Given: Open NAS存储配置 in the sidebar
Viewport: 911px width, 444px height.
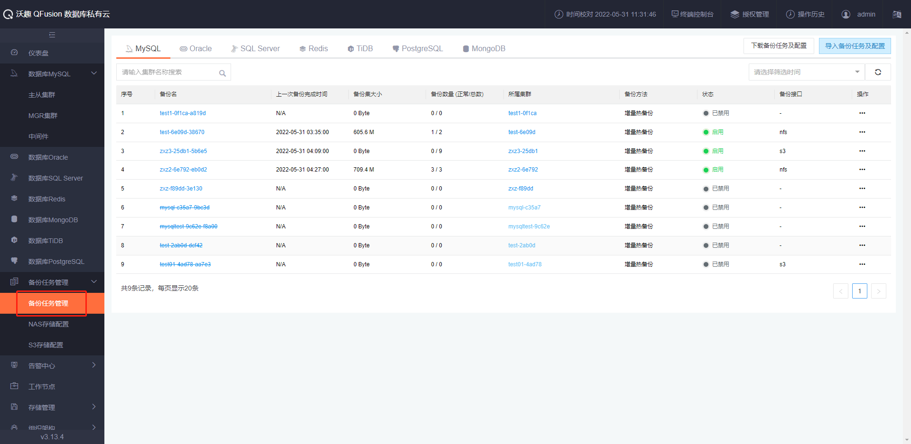Looking at the screenshot, I should [48, 324].
